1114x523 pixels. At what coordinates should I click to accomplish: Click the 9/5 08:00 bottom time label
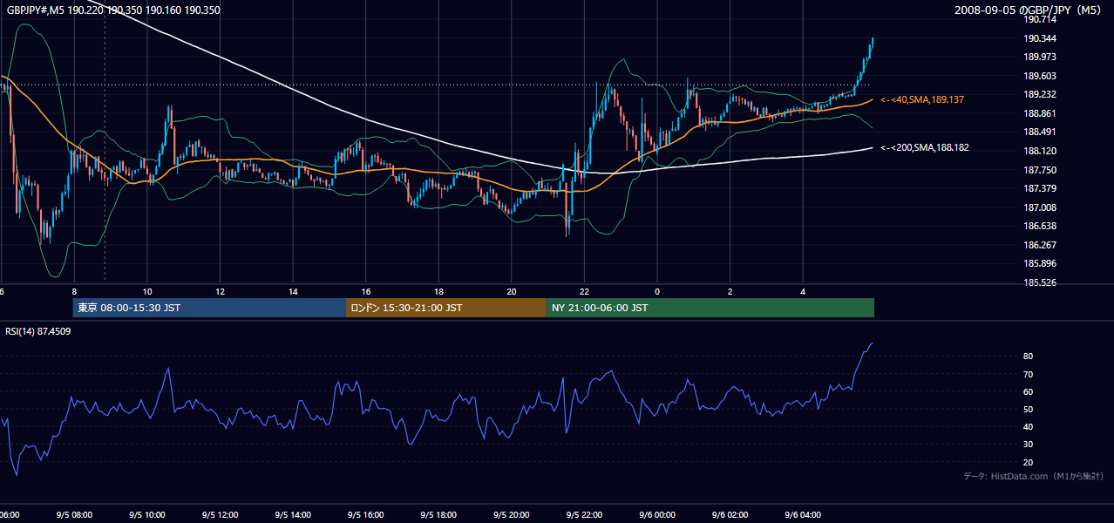74,515
